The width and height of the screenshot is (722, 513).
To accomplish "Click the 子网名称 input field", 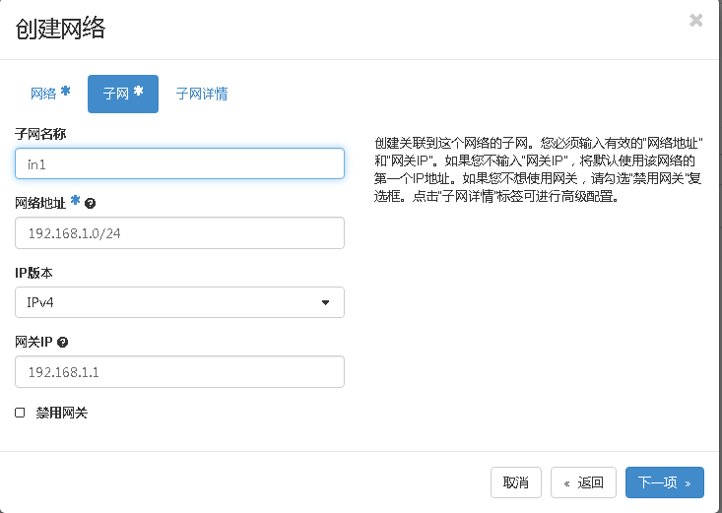I will (x=179, y=163).
